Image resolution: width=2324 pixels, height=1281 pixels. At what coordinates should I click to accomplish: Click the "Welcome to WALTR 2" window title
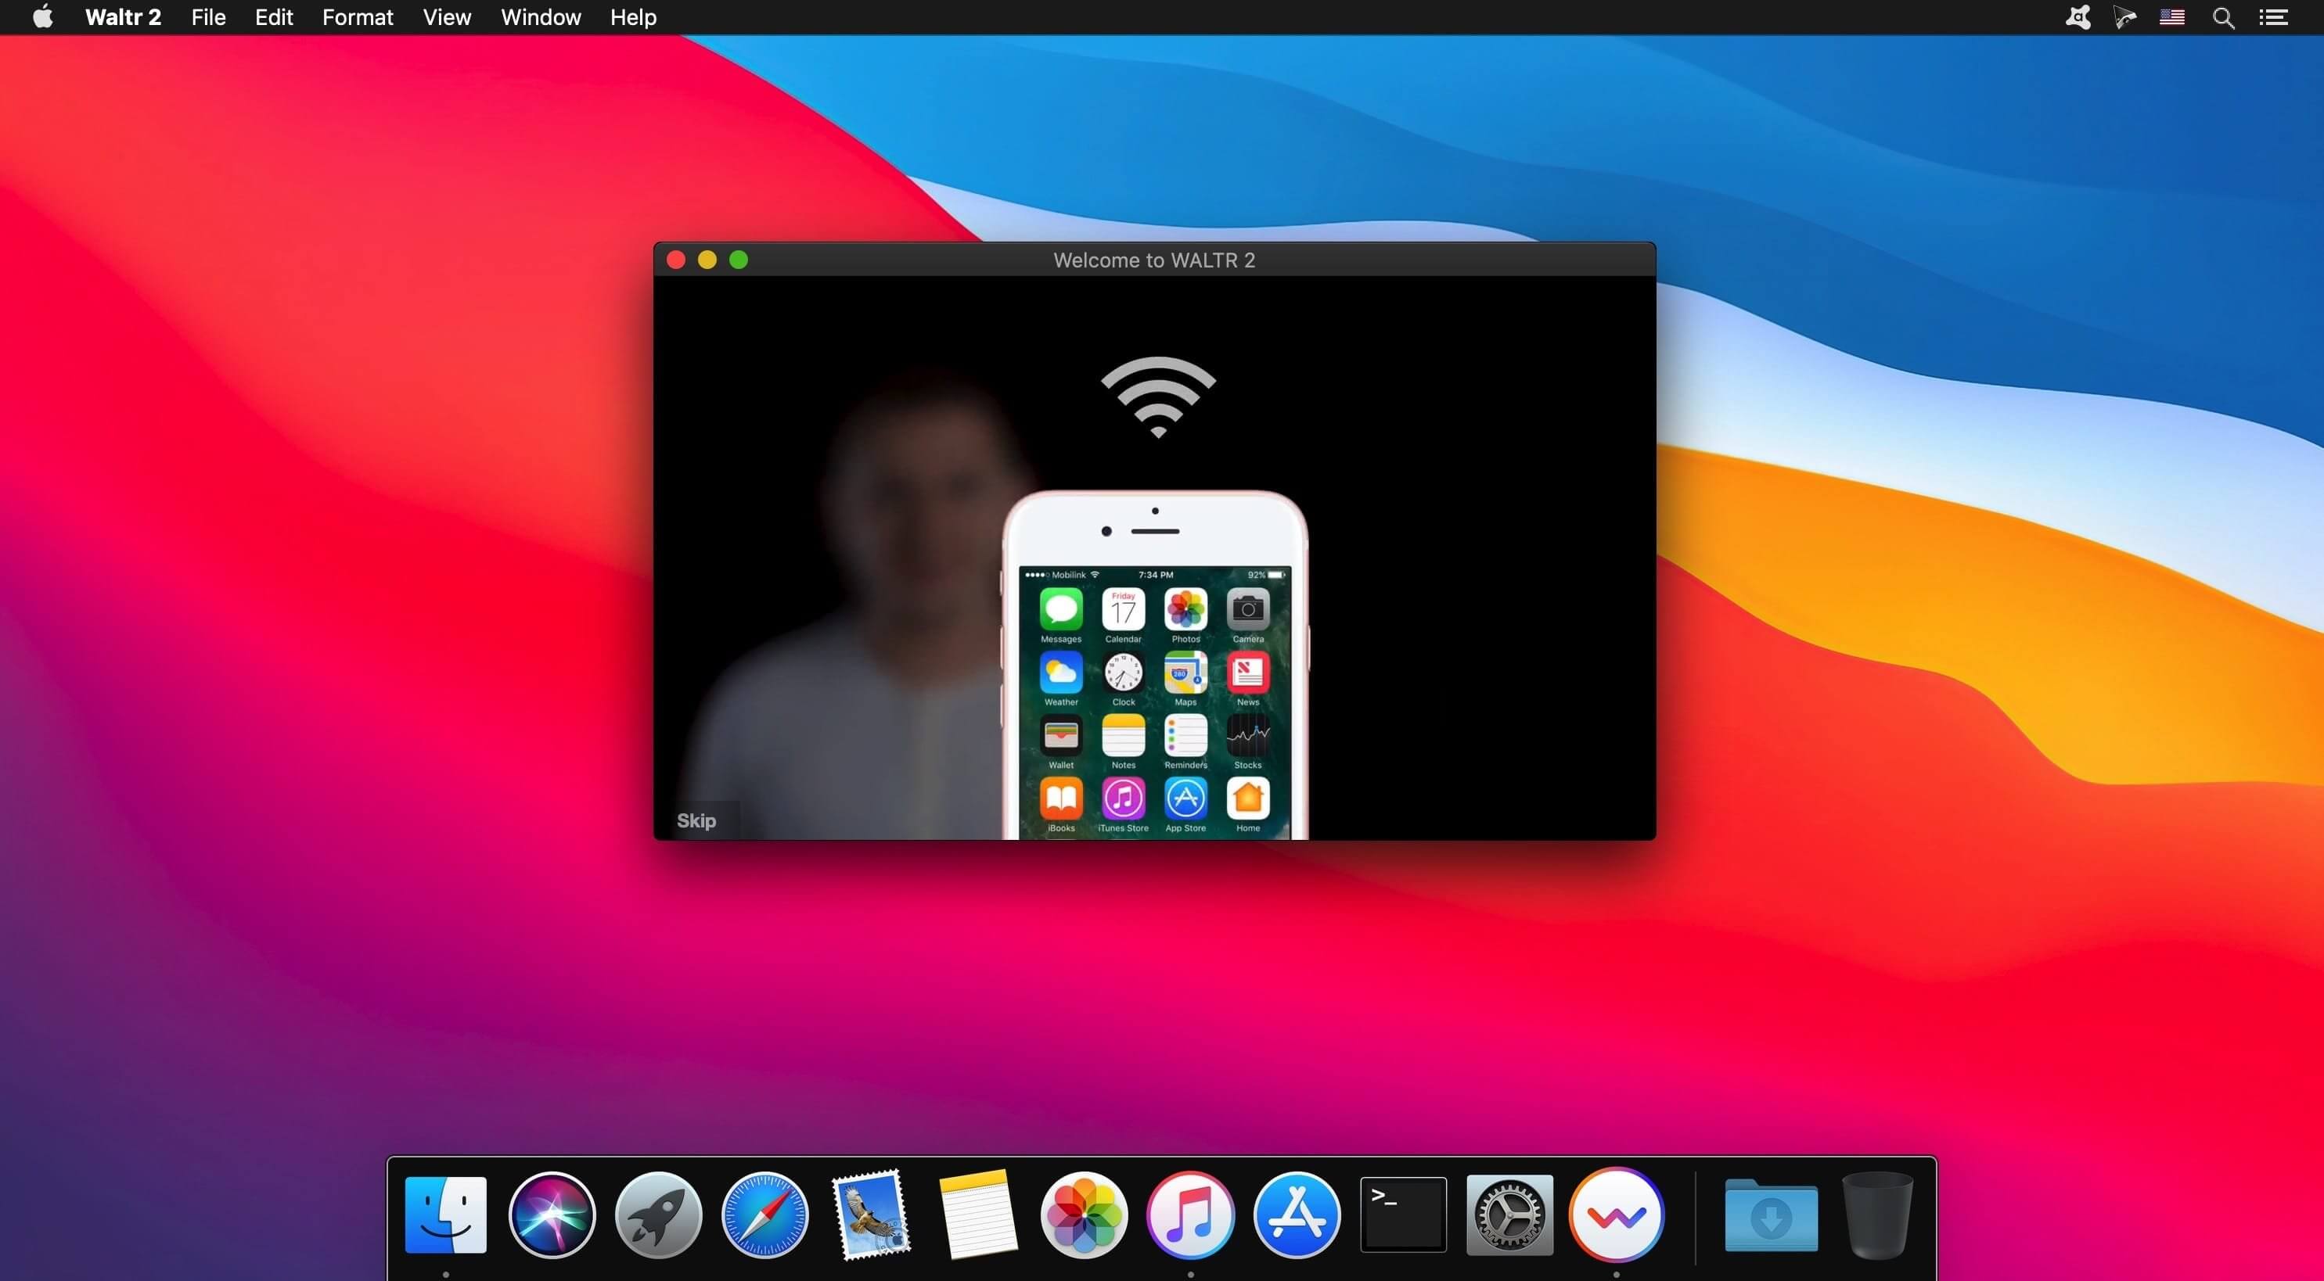click(1154, 260)
